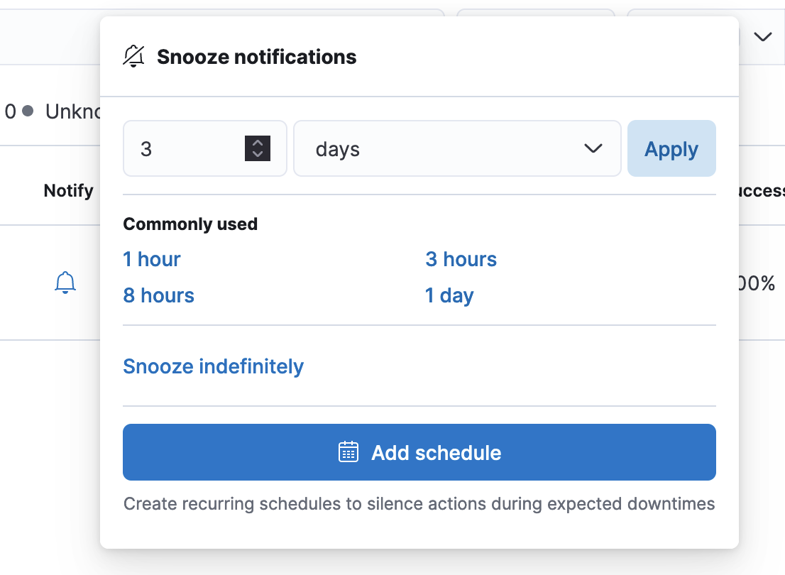Apply the 3 days snooze
The width and height of the screenshot is (785, 575).
tap(671, 149)
